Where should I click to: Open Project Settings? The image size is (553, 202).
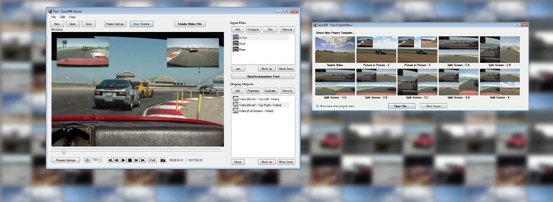(x=115, y=24)
